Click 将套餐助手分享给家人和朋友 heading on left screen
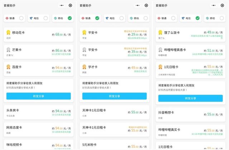 coord(24,83)
